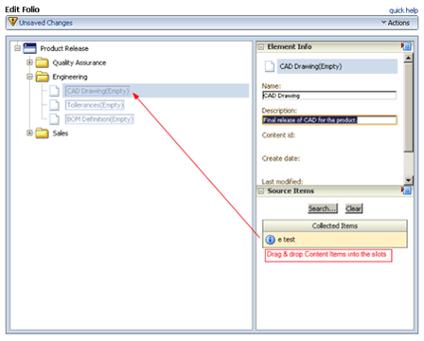Click the Engineering folder icon
Image resolution: width=424 pixels, height=341 pixels.
(42, 77)
